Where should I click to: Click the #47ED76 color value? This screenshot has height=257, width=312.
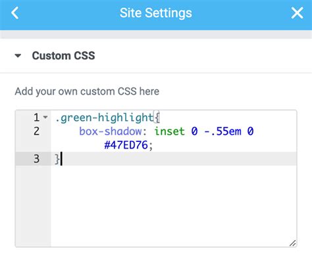[126, 145]
